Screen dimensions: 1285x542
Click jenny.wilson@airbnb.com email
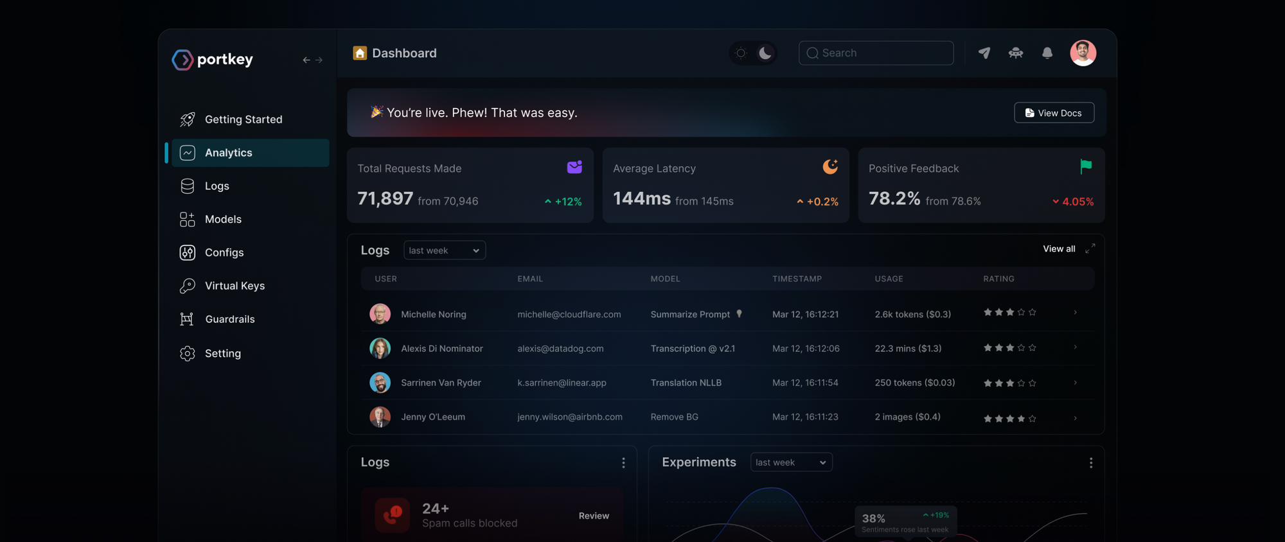(570, 417)
